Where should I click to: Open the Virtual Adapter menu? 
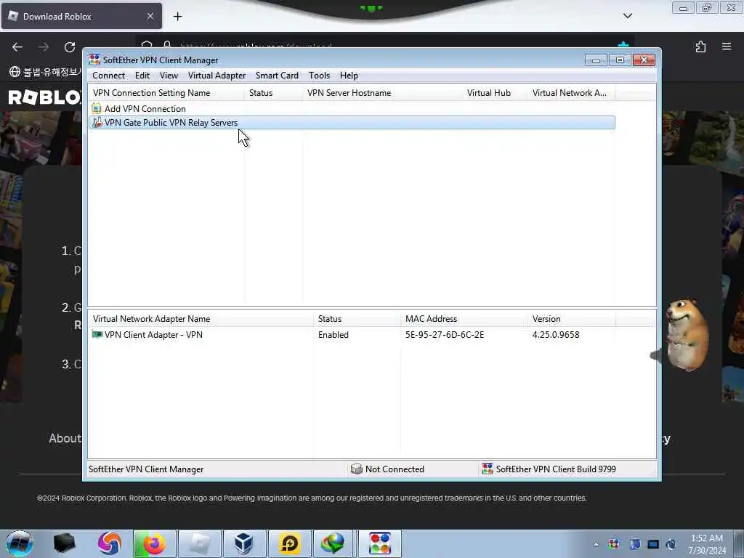217,76
